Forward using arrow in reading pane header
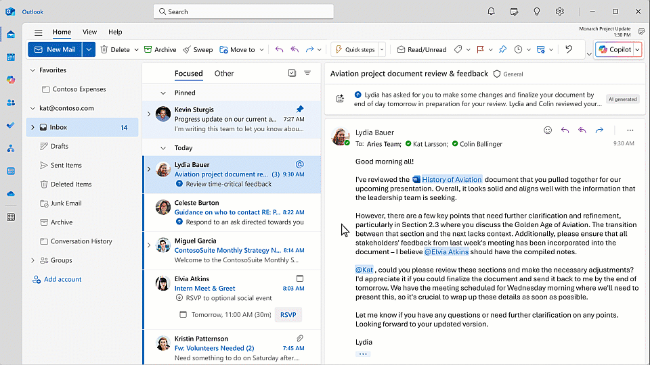Screen dimensions: 650x365 tap(599, 130)
